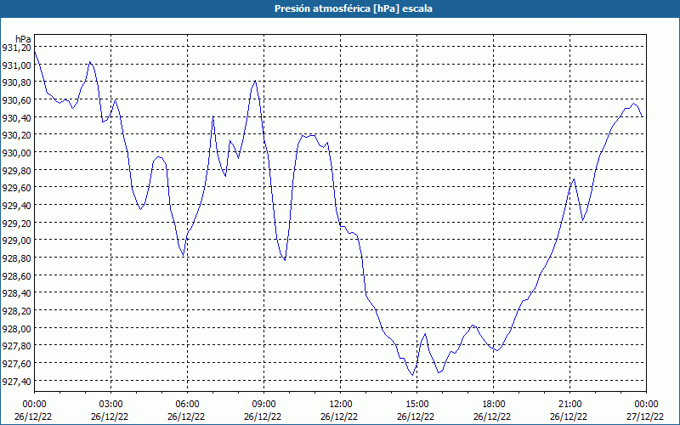Select the 930,80 y-axis value
This screenshot has height=425, width=680.
point(16,82)
